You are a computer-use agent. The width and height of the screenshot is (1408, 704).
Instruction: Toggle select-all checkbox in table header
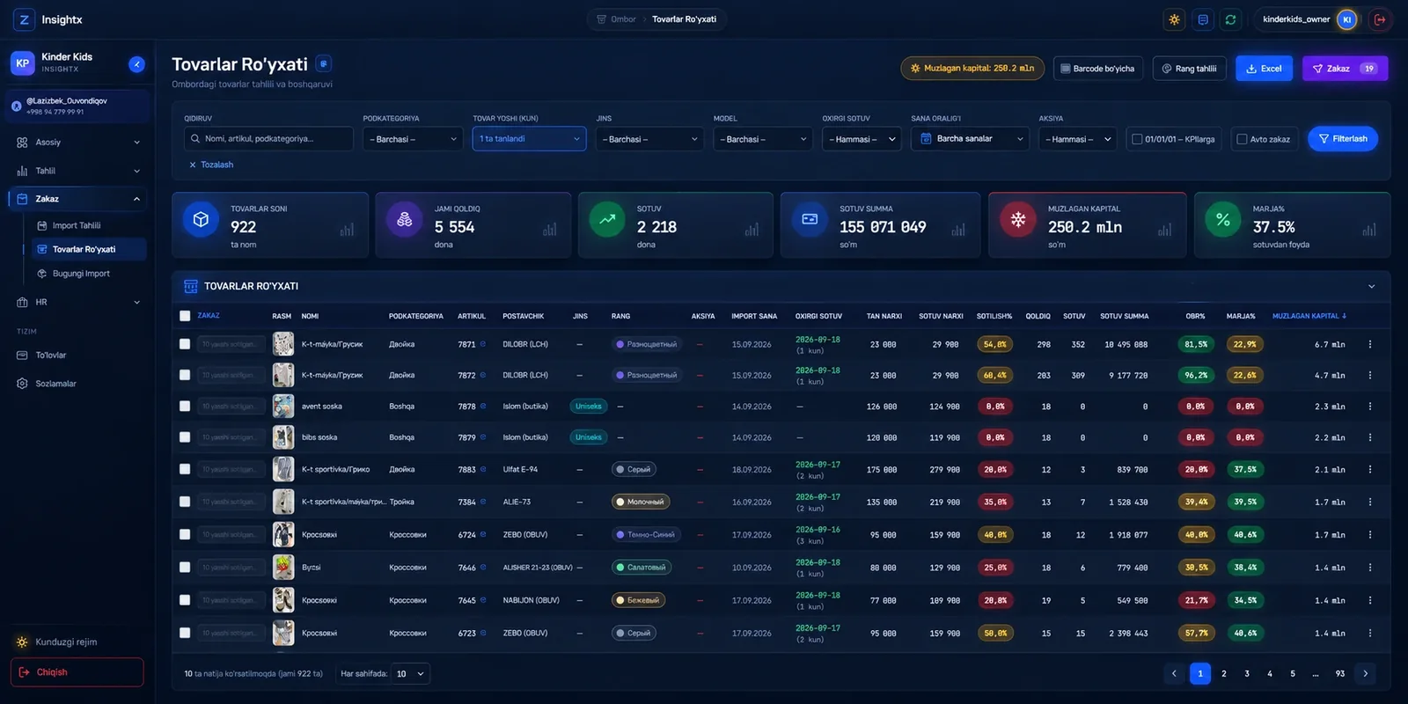(185, 316)
